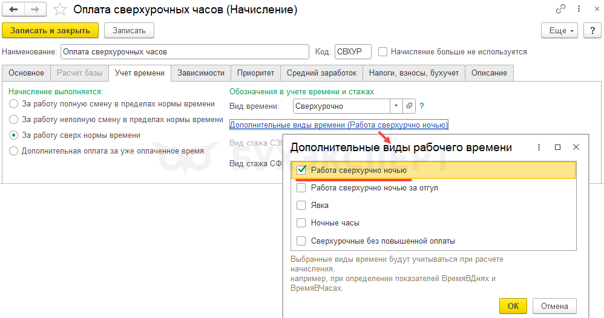Open dialog's three-dot options menu
604x318 pixels.
tap(539, 147)
